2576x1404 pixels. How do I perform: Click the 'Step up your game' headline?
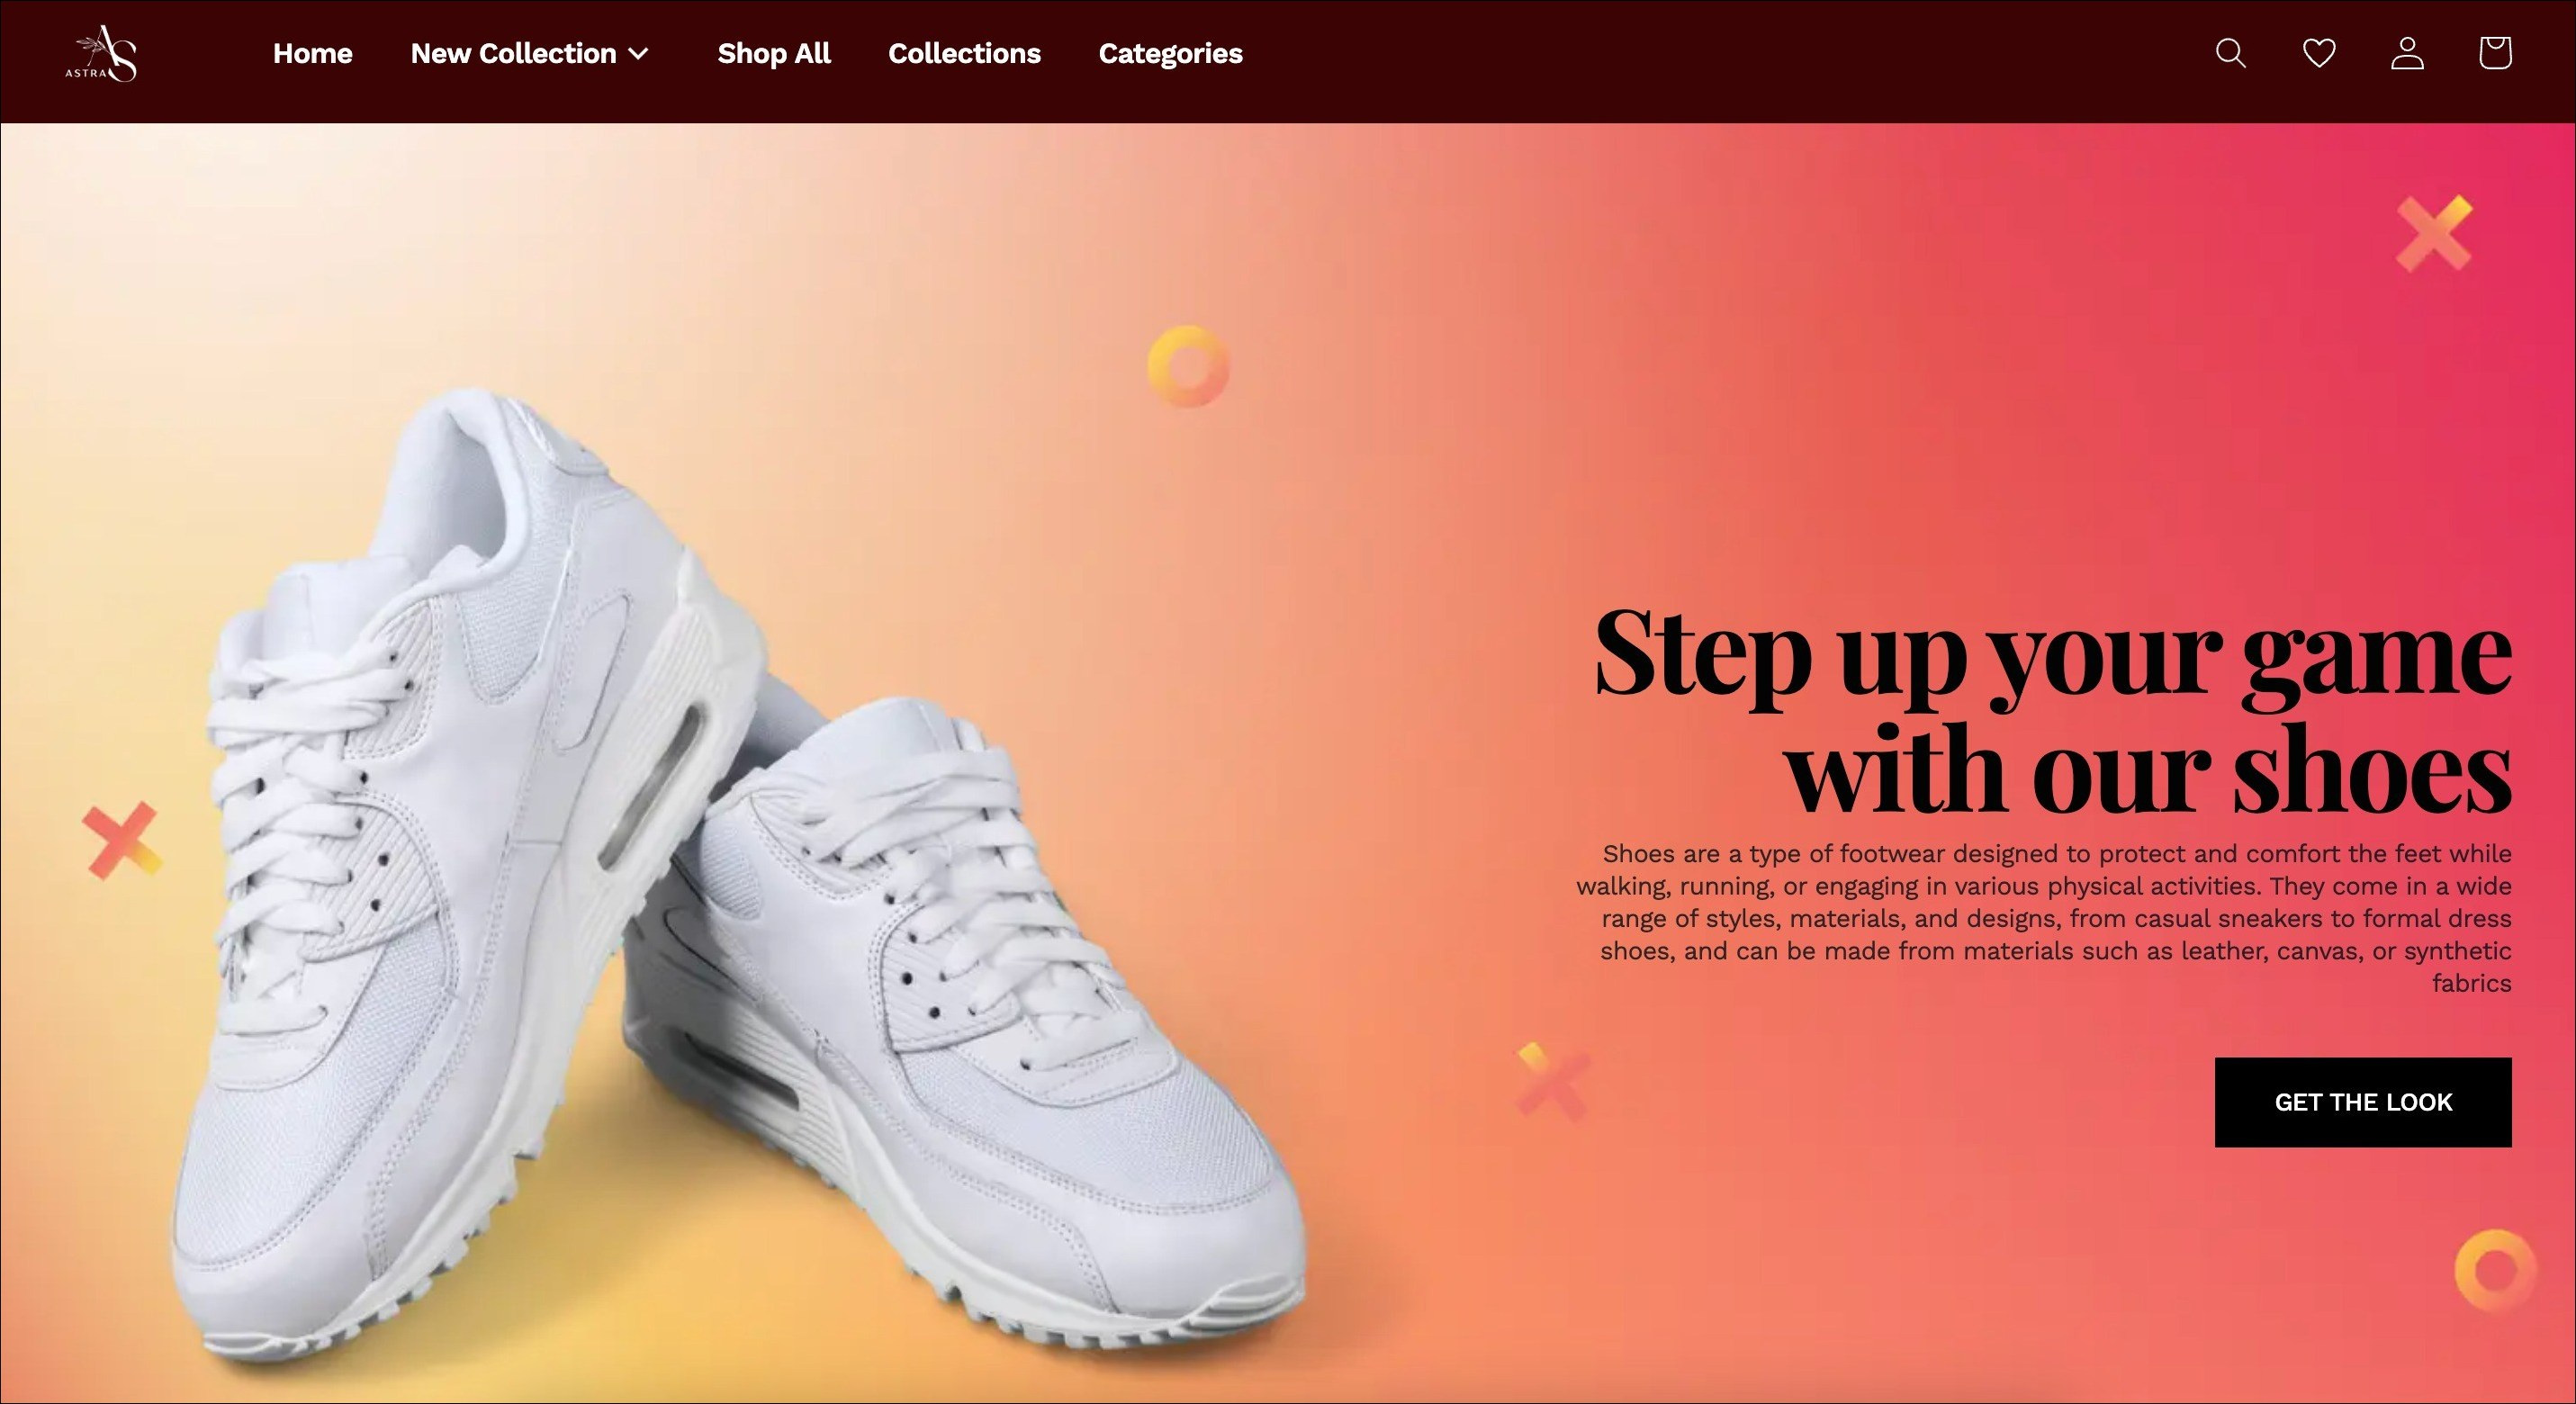tap(2052, 711)
